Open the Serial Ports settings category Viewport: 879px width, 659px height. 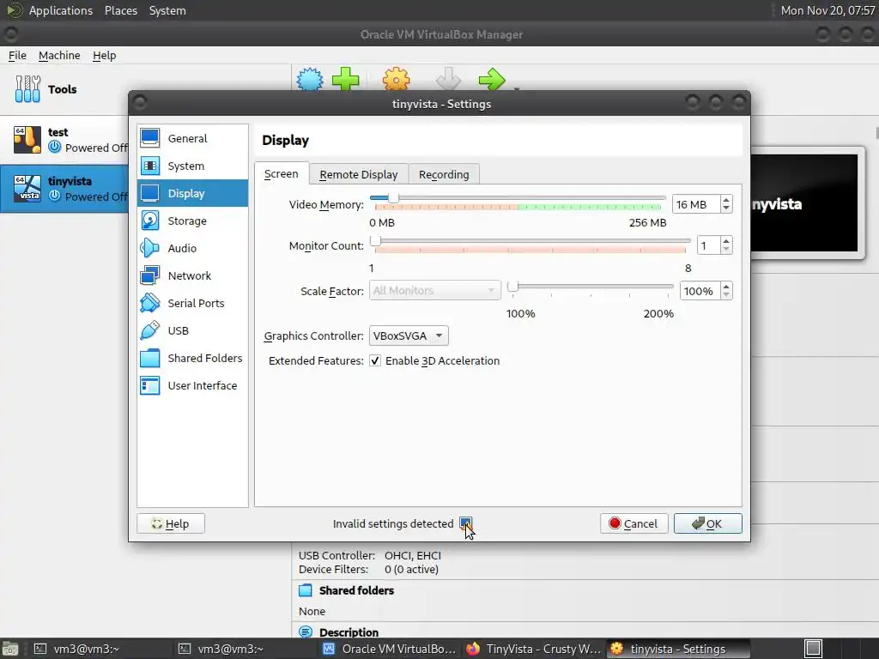[x=192, y=303]
